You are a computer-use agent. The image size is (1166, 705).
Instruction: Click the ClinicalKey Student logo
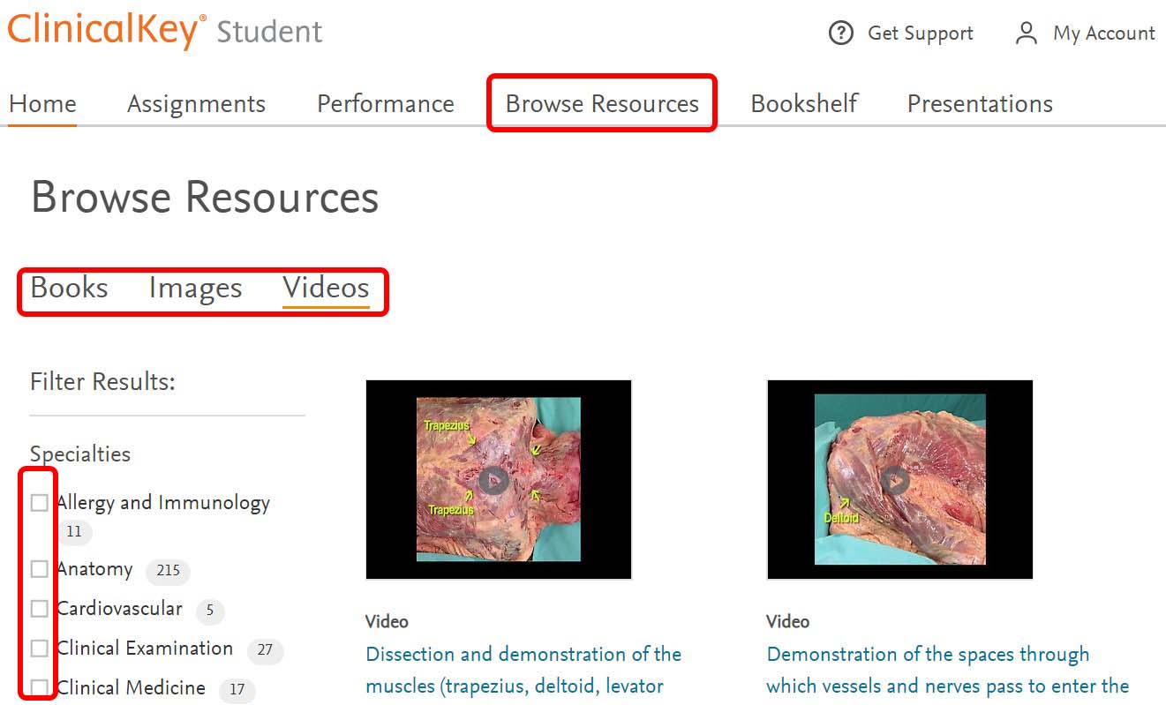165,31
